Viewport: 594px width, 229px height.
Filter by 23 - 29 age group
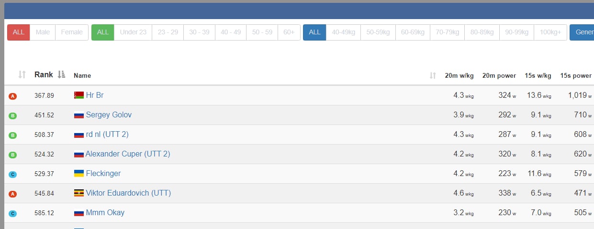(168, 32)
